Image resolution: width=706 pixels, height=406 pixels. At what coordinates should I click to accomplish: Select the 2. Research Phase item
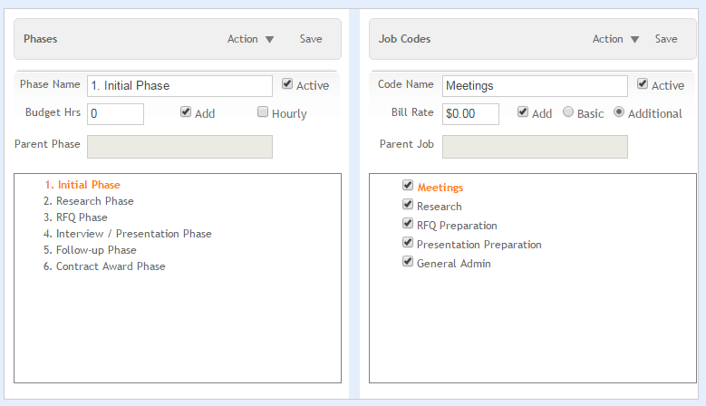tap(89, 201)
